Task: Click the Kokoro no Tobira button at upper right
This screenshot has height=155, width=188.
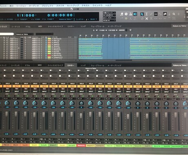Action: click(x=179, y=26)
